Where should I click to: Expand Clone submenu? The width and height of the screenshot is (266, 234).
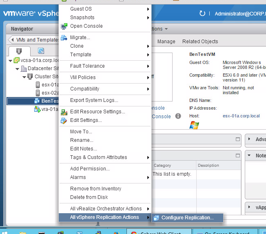pos(105,46)
